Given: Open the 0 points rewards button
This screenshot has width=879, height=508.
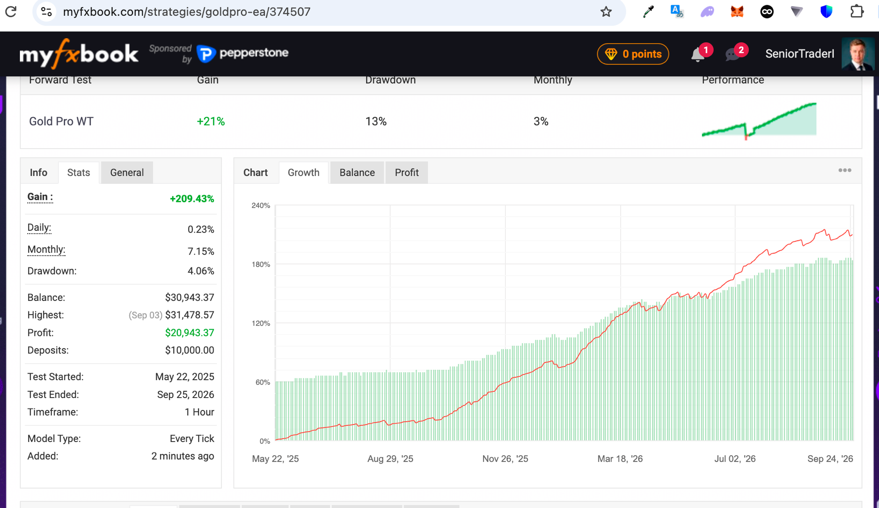Looking at the screenshot, I should 633,54.
